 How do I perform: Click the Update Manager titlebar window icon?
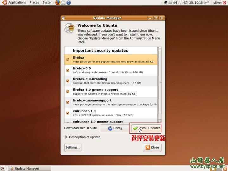64,18
